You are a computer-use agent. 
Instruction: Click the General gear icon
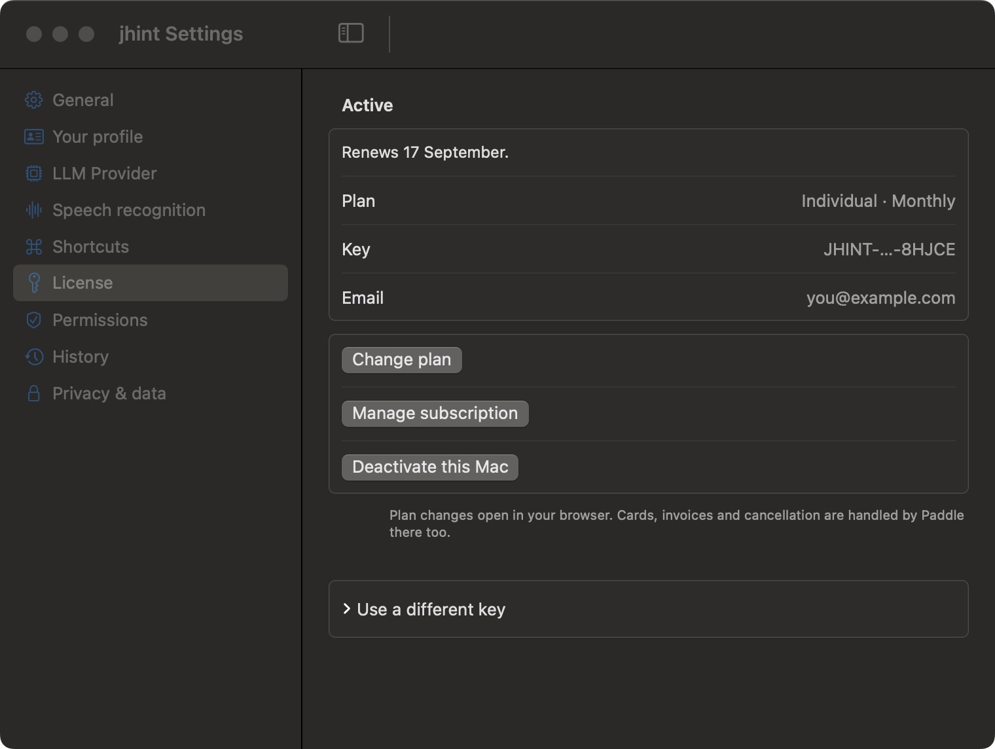pyautogui.click(x=34, y=100)
